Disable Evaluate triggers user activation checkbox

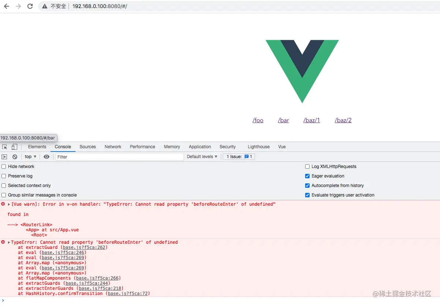[307, 195]
